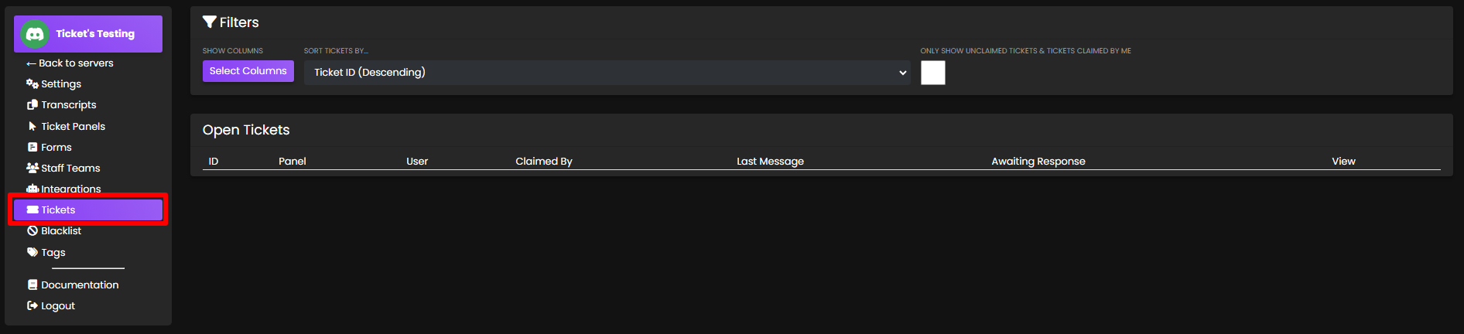Click the Settings gears icon
This screenshot has height=334, width=1464.
[x=32, y=83]
